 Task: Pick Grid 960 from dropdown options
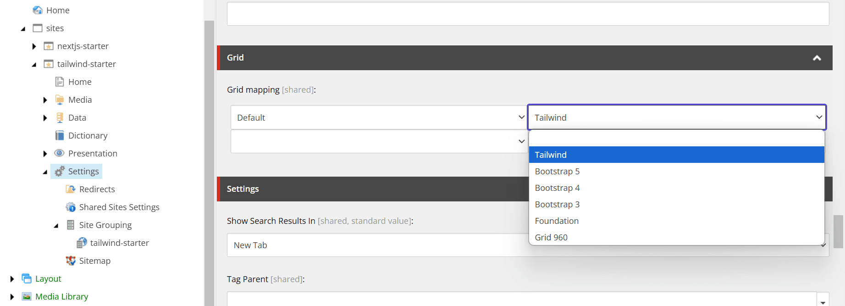pyautogui.click(x=551, y=238)
